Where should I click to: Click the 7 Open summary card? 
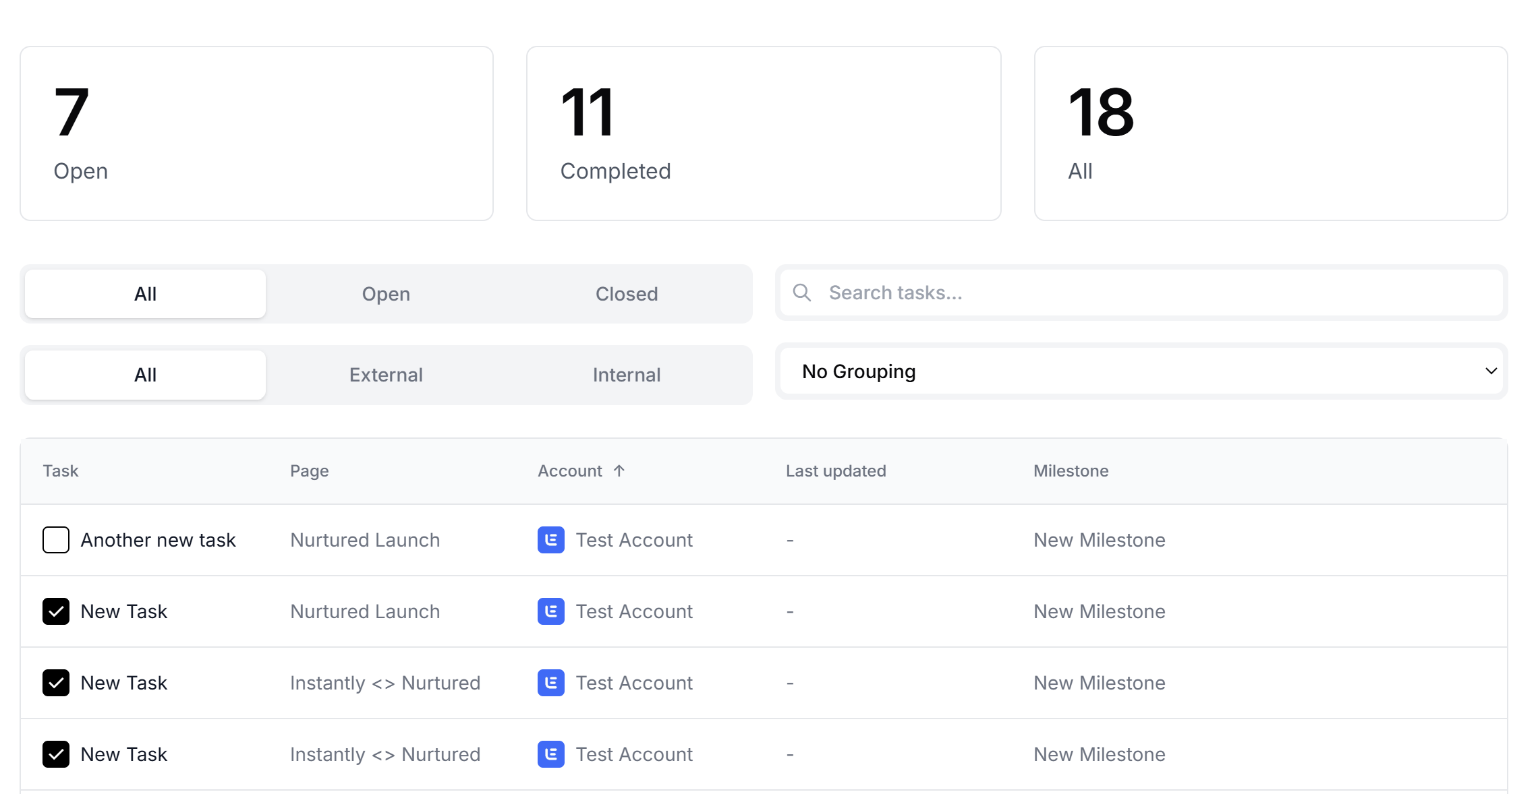click(256, 133)
